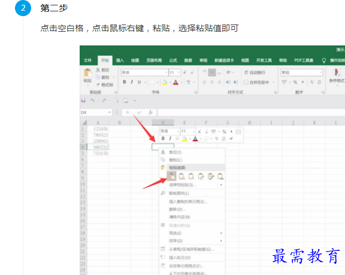Switch to the Data (数据) tab
The width and height of the screenshot is (345, 275).
tap(188, 60)
